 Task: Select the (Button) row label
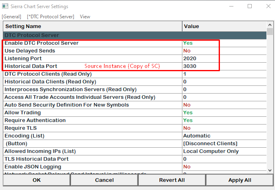coord(16,144)
